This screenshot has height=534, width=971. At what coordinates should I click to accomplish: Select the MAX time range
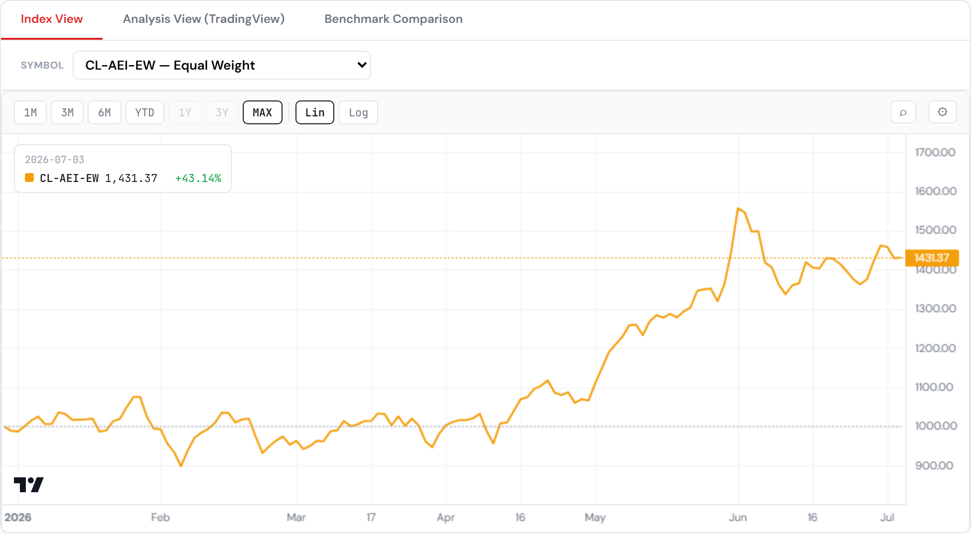(263, 112)
